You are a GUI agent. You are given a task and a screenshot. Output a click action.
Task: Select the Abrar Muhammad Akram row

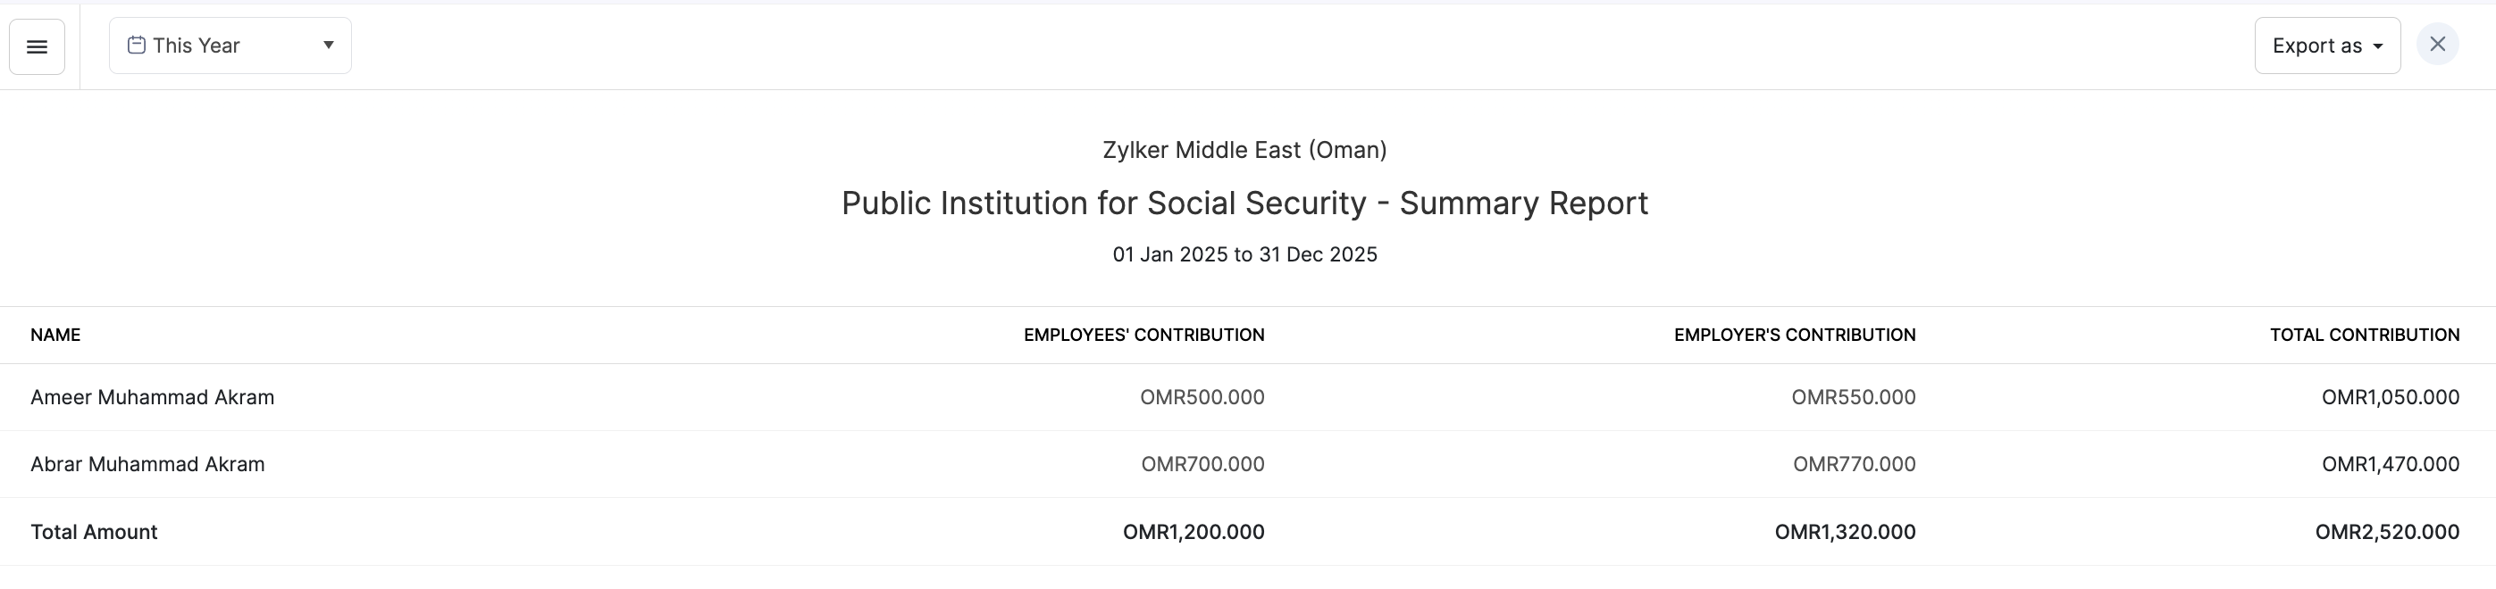click(x=147, y=464)
